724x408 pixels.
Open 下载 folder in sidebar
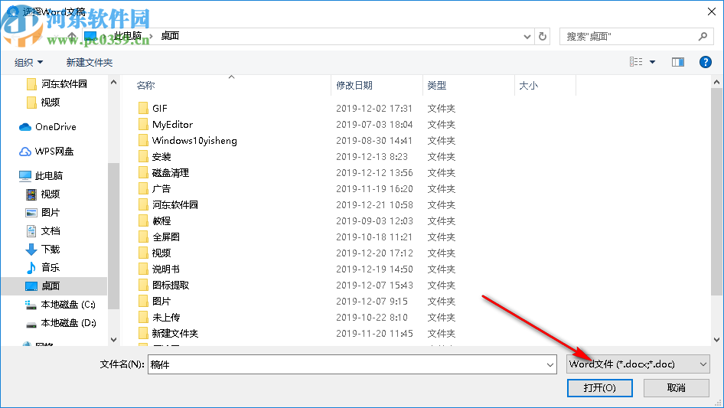[x=43, y=250]
